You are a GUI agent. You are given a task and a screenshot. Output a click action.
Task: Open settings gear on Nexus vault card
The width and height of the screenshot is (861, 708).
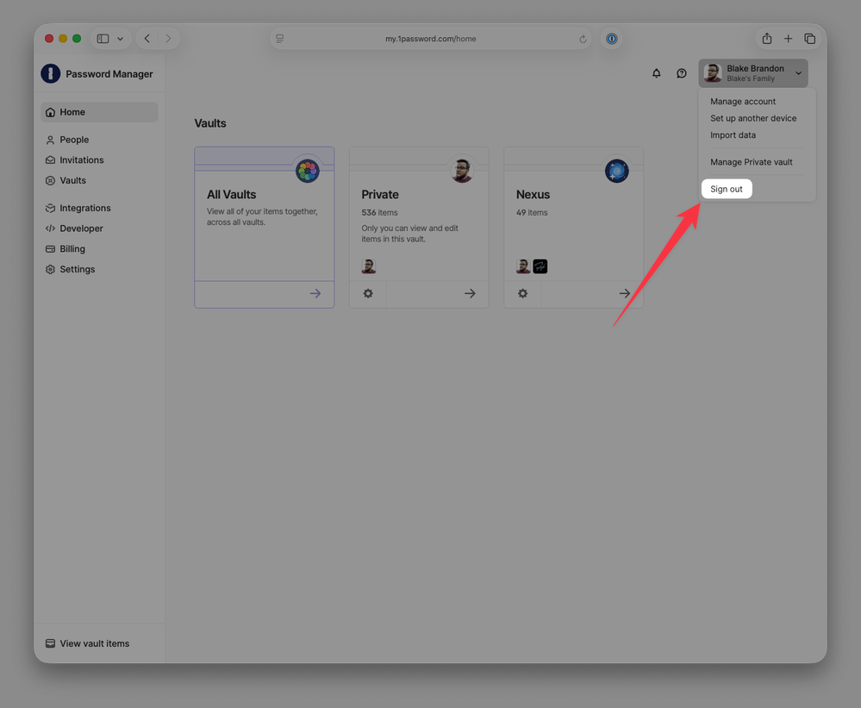click(522, 293)
